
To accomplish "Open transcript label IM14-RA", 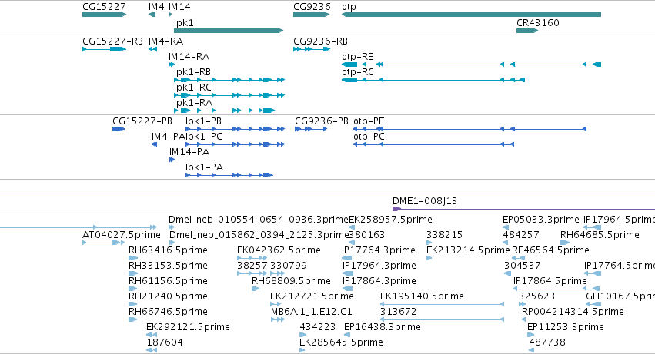I will click(x=189, y=57).
